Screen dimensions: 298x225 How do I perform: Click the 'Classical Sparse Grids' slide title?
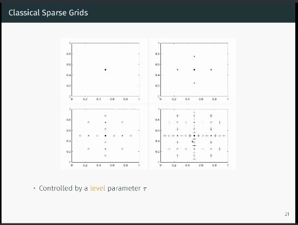tap(48, 12)
